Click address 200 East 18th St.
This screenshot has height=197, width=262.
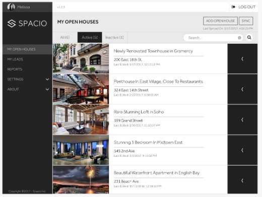click(x=128, y=59)
